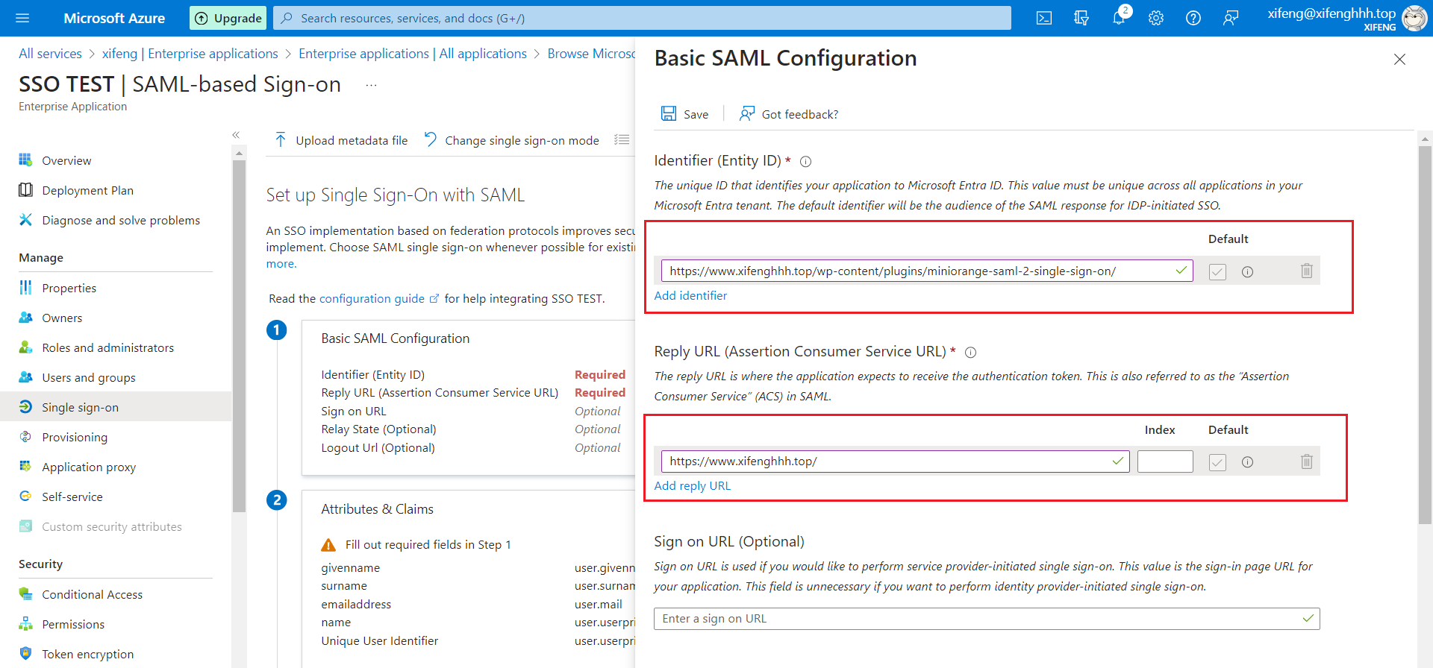The height and width of the screenshot is (668, 1433).
Task: Click the configuration panel vertical scrollbar
Action: click(1425, 335)
